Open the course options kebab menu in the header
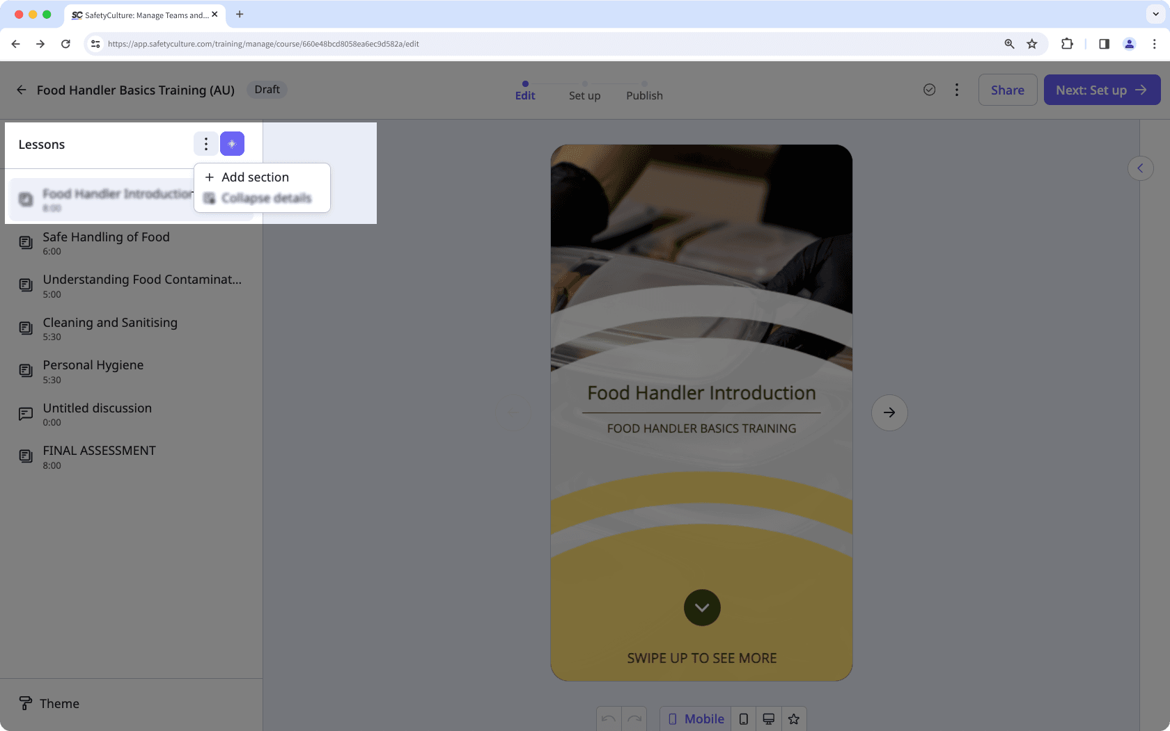1170x731 pixels. pyautogui.click(x=957, y=90)
